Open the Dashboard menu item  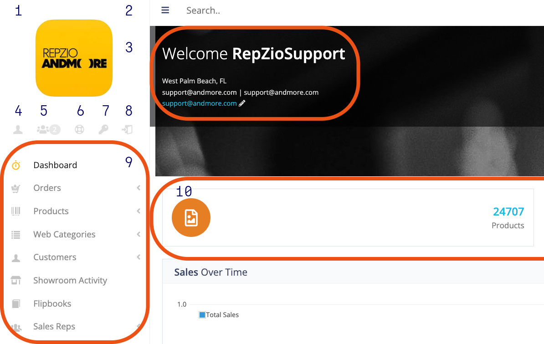pos(55,165)
